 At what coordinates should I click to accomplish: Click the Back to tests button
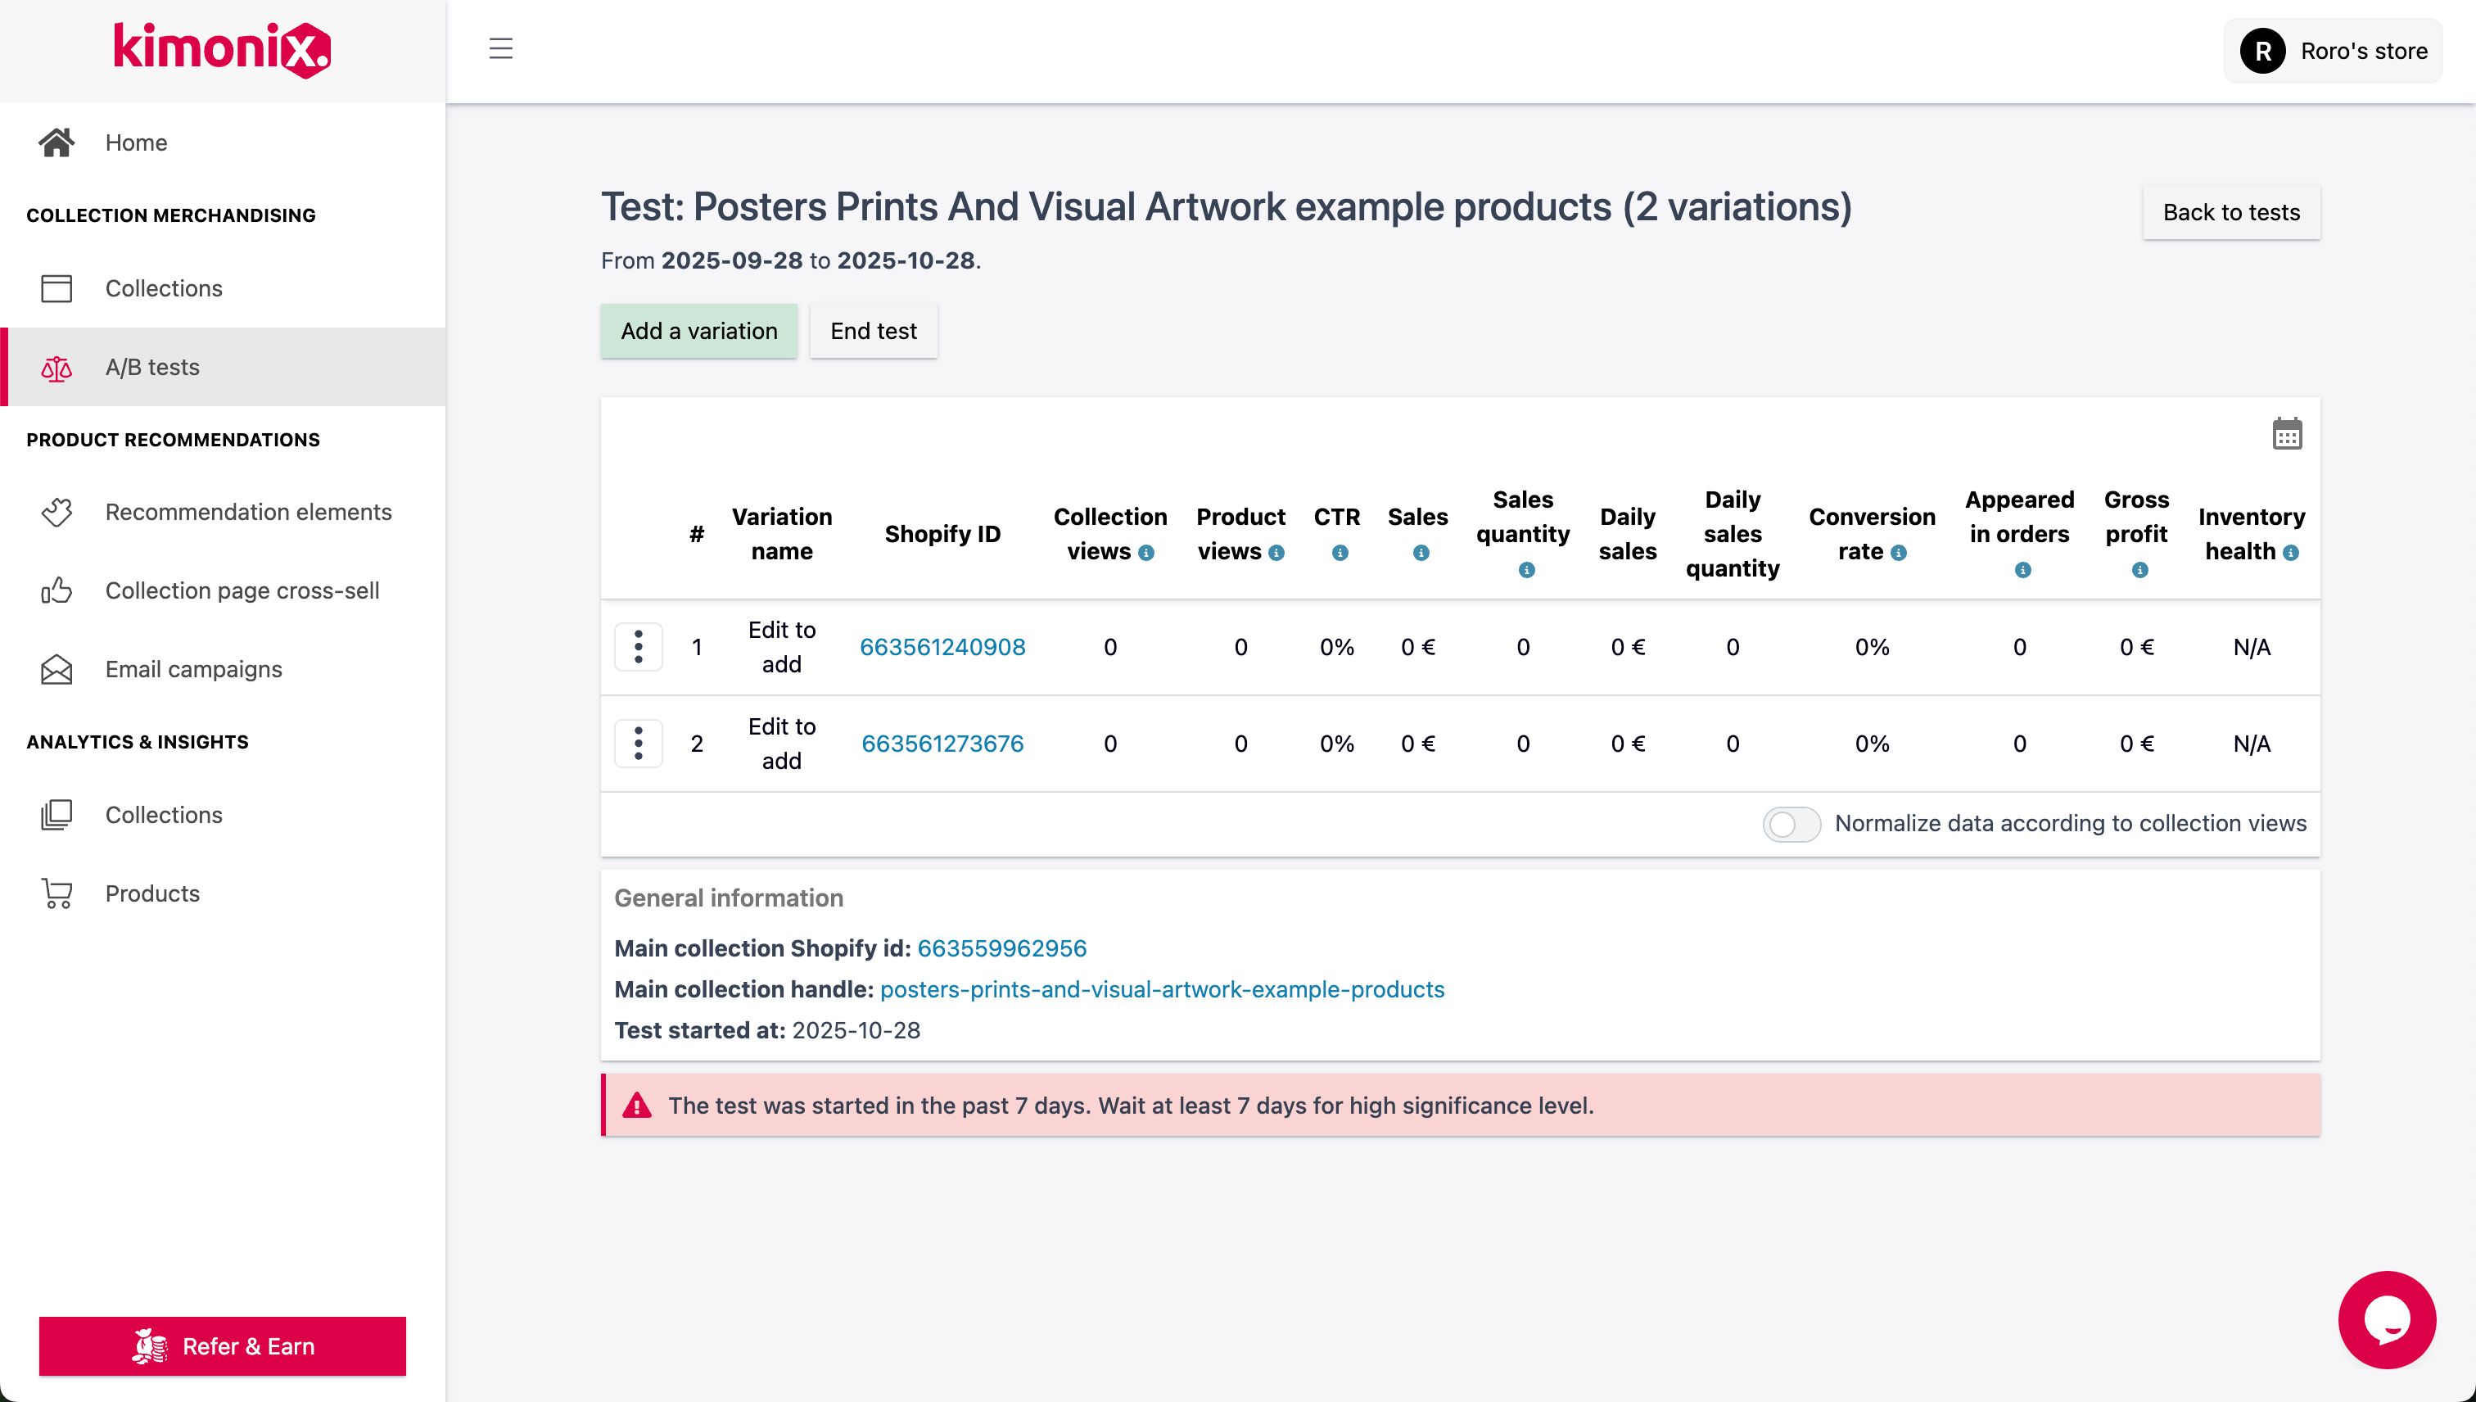click(2230, 213)
